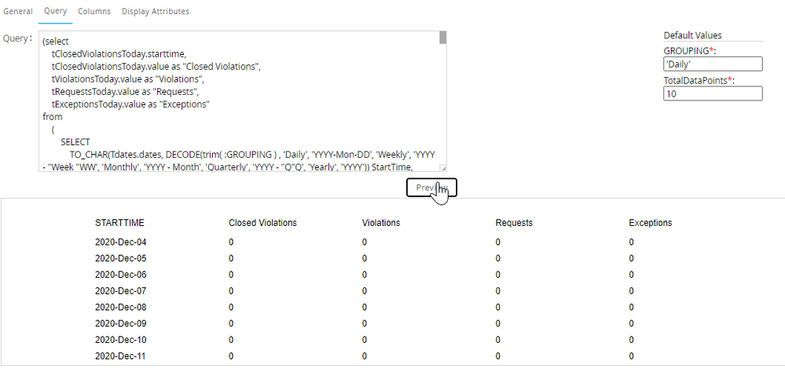Select the Query tab
785x383 pixels.
click(55, 12)
